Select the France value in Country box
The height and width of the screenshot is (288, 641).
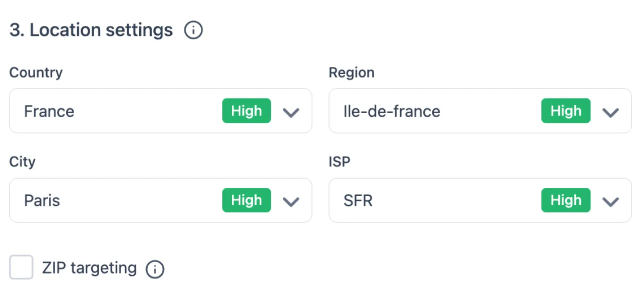click(49, 111)
